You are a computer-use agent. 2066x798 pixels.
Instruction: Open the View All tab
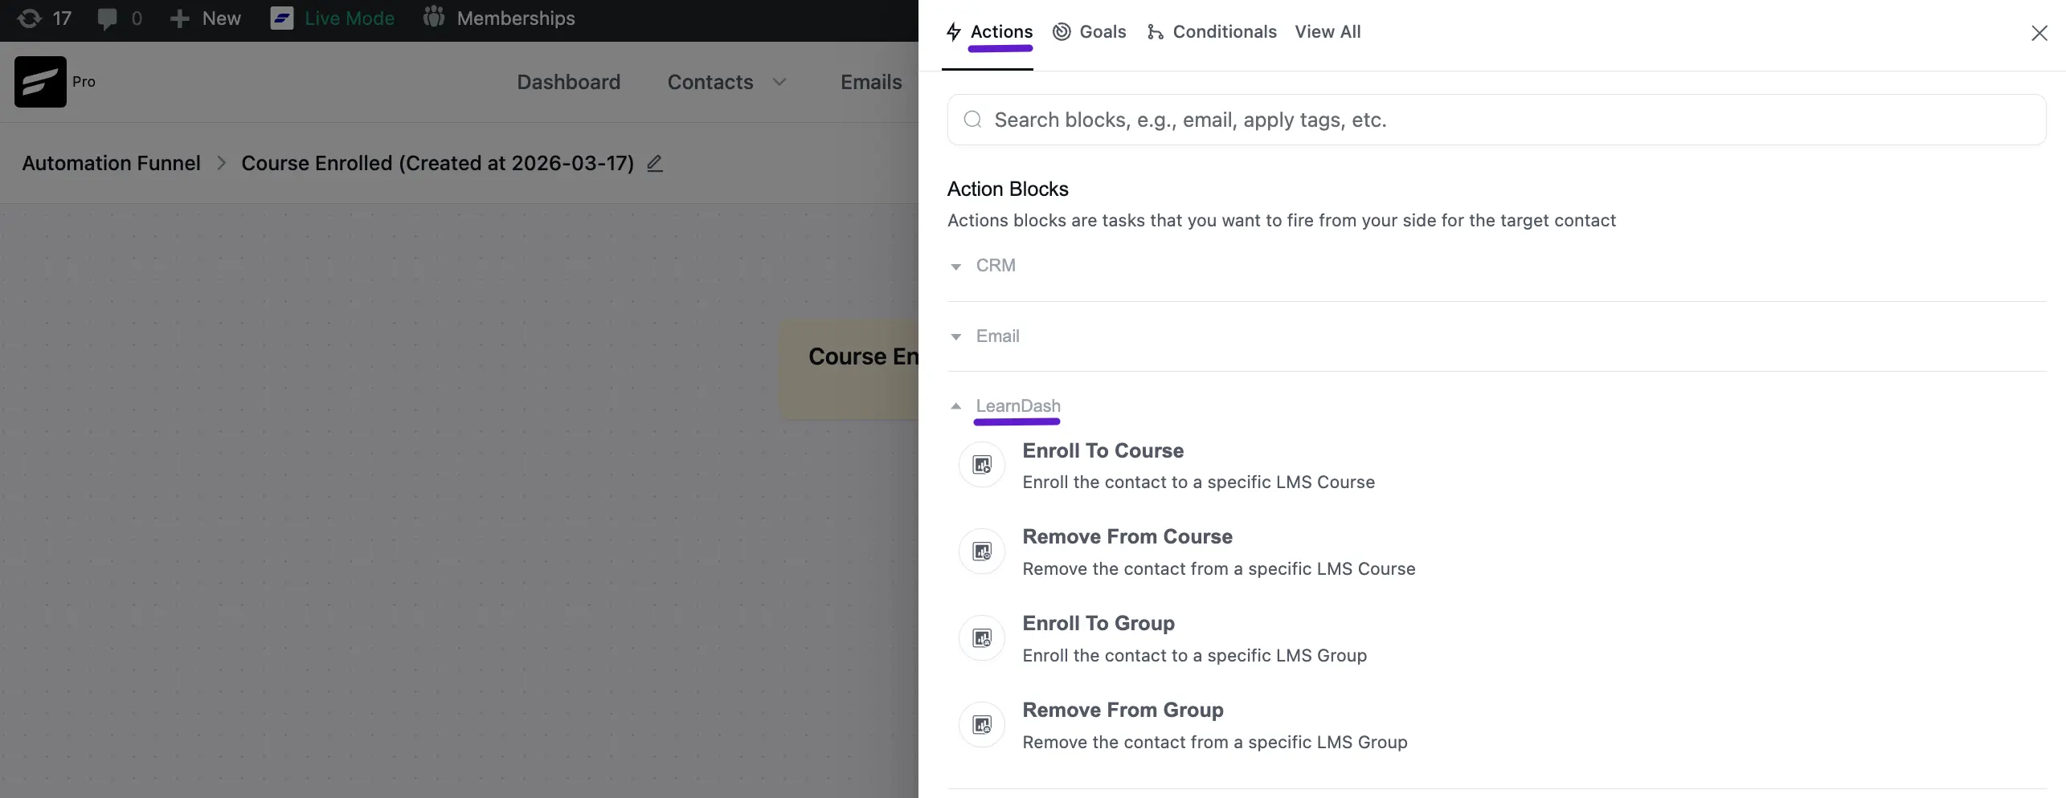(1328, 32)
